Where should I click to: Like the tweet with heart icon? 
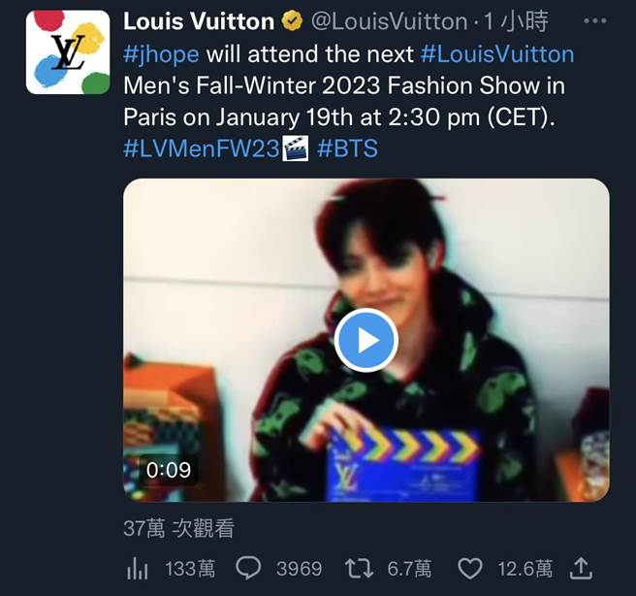point(470,568)
